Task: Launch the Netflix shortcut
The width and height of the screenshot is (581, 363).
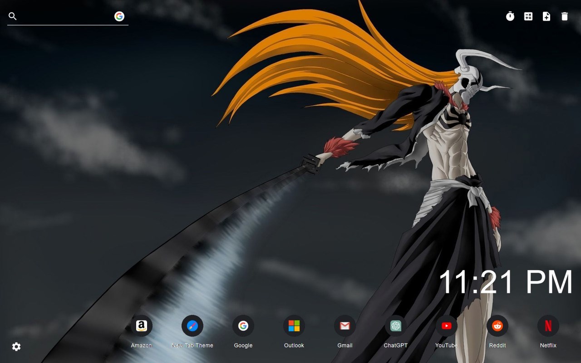Action: click(x=548, y=325)
